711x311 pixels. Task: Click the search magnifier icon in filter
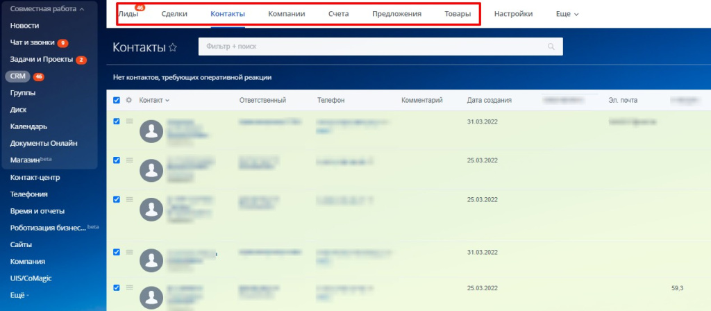[551, 47]
